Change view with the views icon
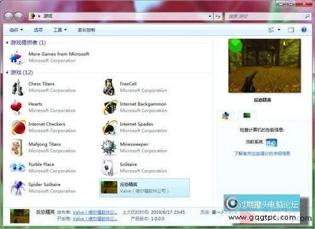The width and height of the screenshot is (315, 229). pyautogui.click(x=272, y=30)
